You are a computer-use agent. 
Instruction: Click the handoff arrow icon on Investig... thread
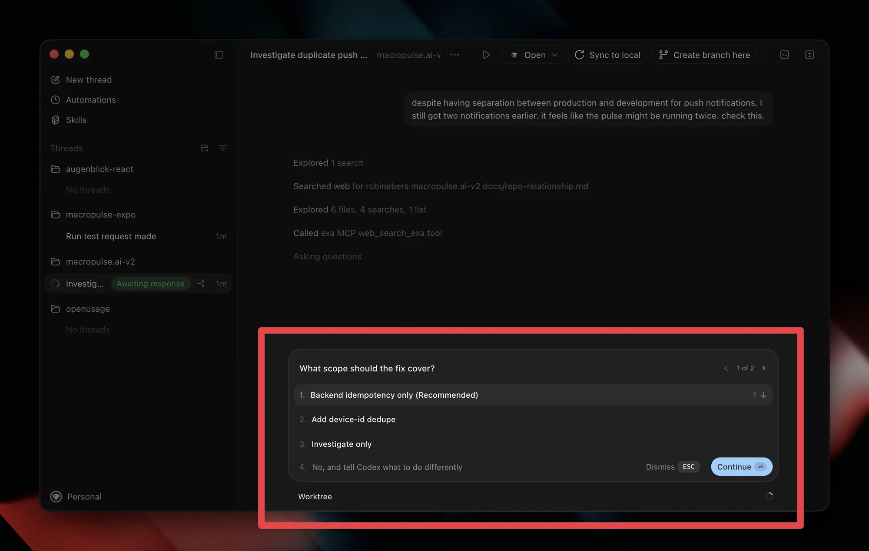point(201,284)
